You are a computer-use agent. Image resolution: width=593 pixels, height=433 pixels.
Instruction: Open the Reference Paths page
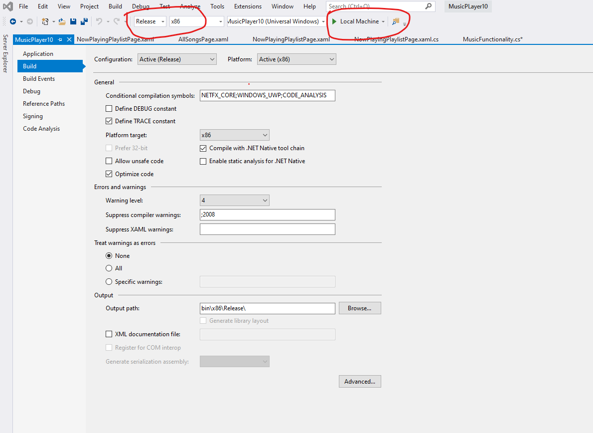coord(44,104)
